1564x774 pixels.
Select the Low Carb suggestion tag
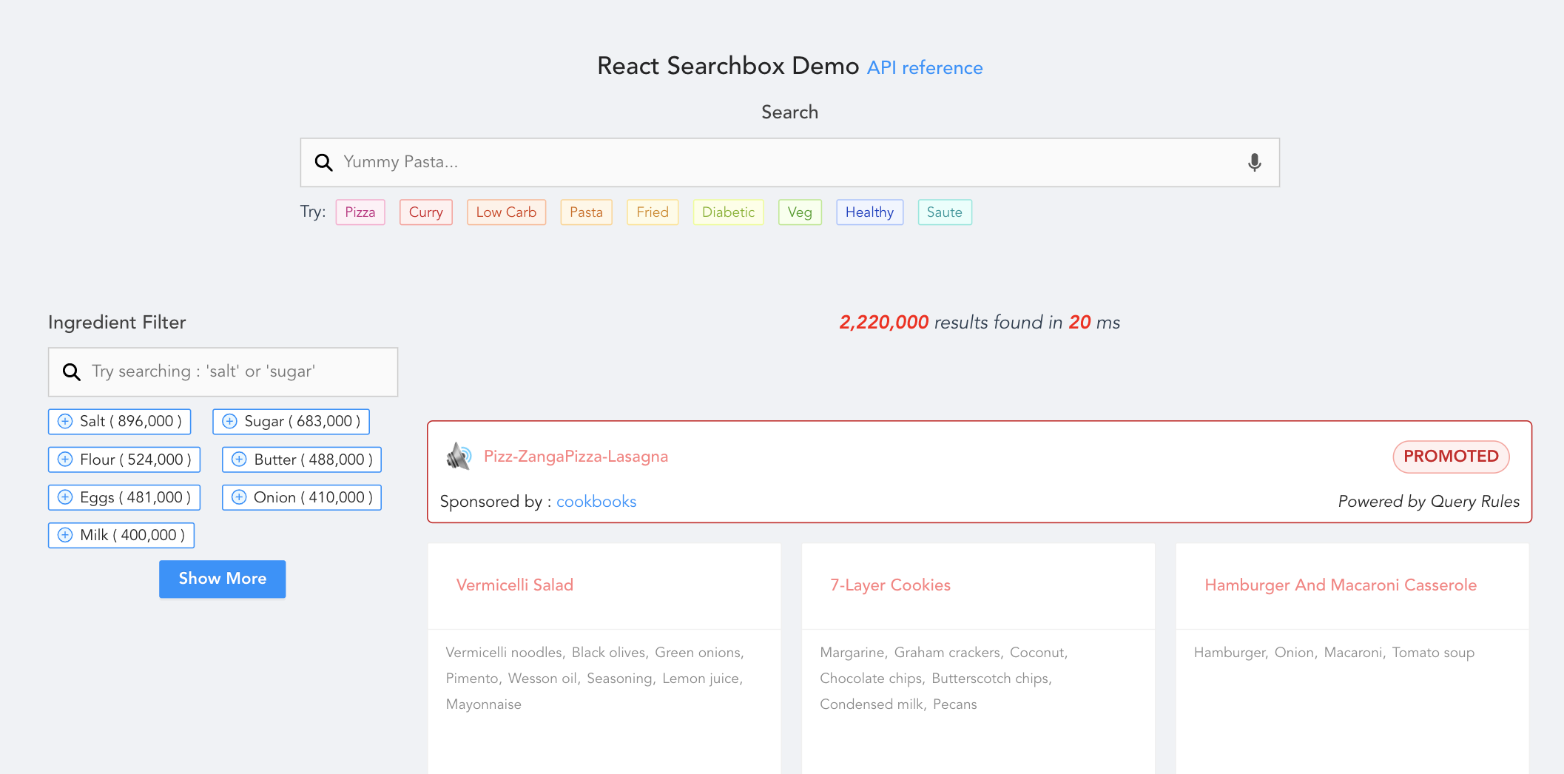click(x=506, y=212)
